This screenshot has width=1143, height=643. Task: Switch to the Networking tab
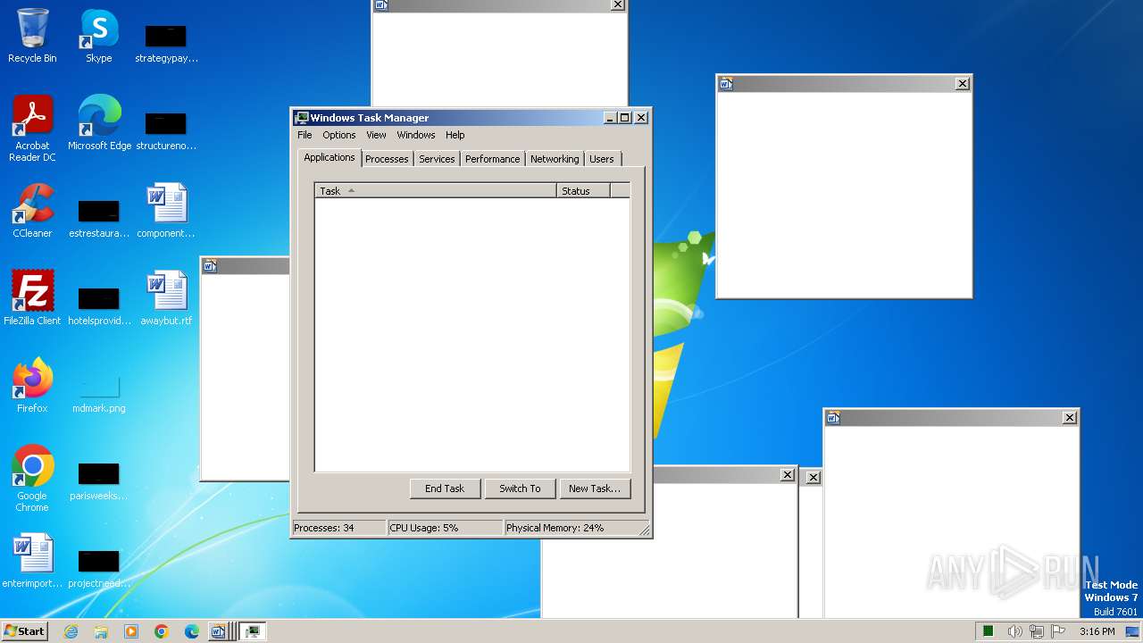555,159
